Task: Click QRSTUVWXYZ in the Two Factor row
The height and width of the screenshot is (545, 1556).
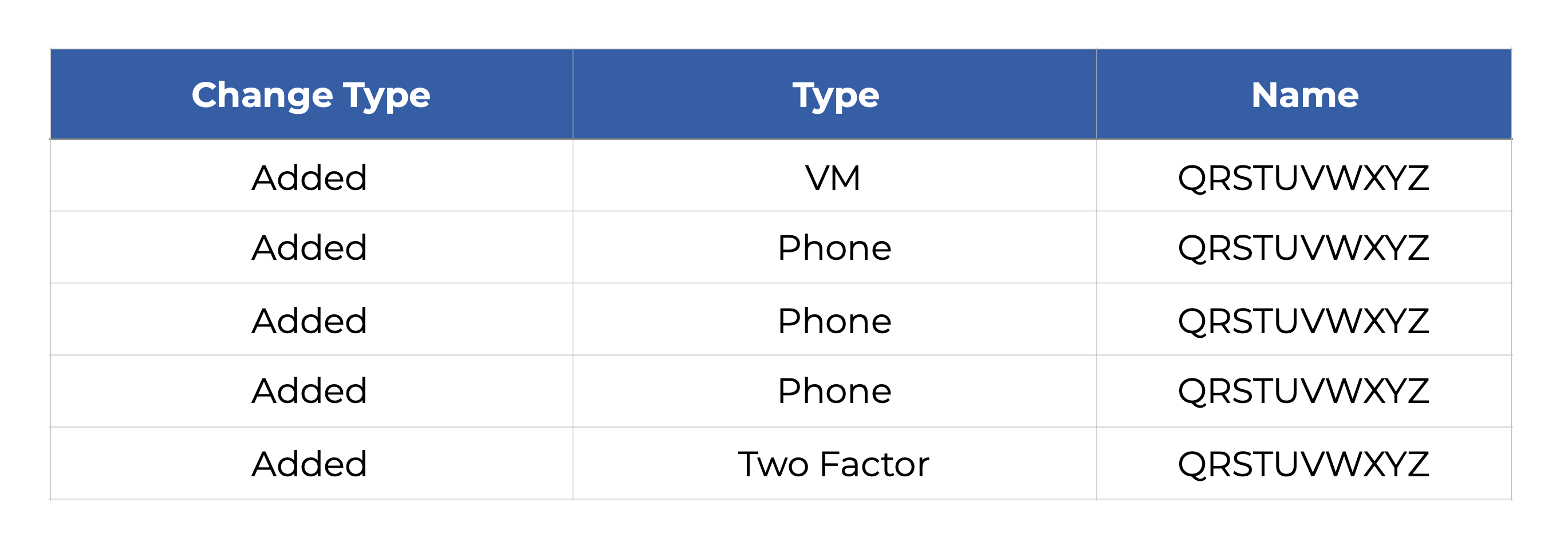Action: click(1303, 464)
